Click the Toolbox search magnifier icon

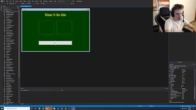point(18,8)
